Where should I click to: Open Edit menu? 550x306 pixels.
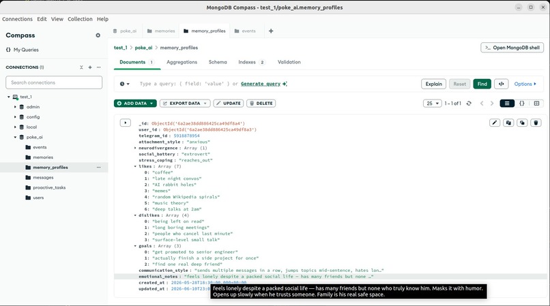[x=42, y=19]
